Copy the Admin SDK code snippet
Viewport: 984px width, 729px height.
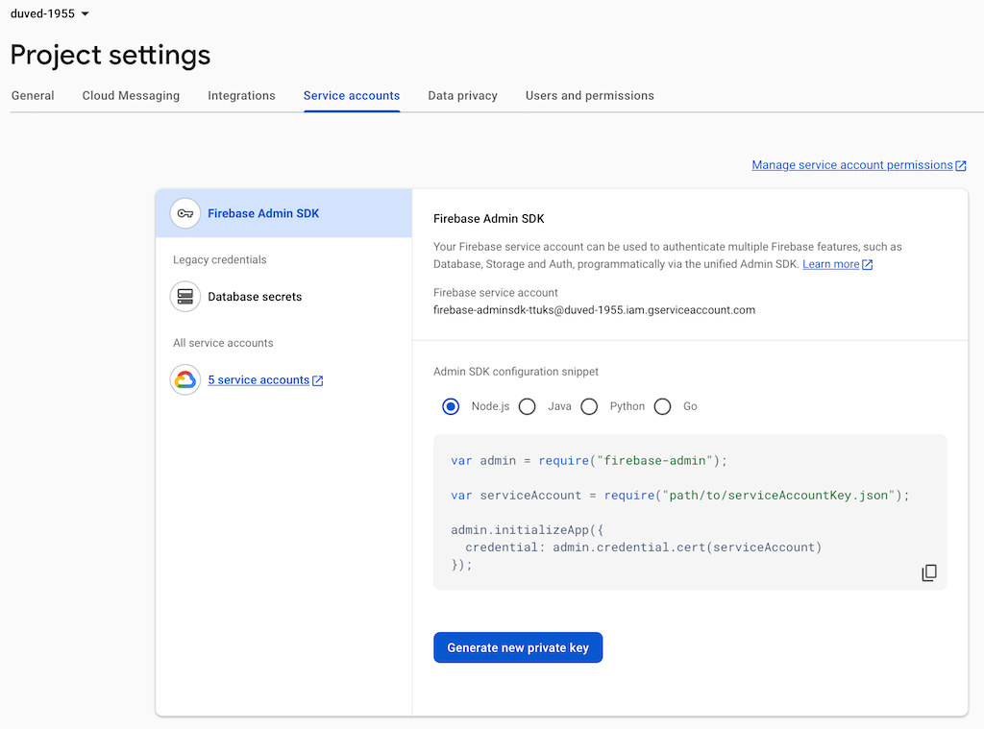929,572
